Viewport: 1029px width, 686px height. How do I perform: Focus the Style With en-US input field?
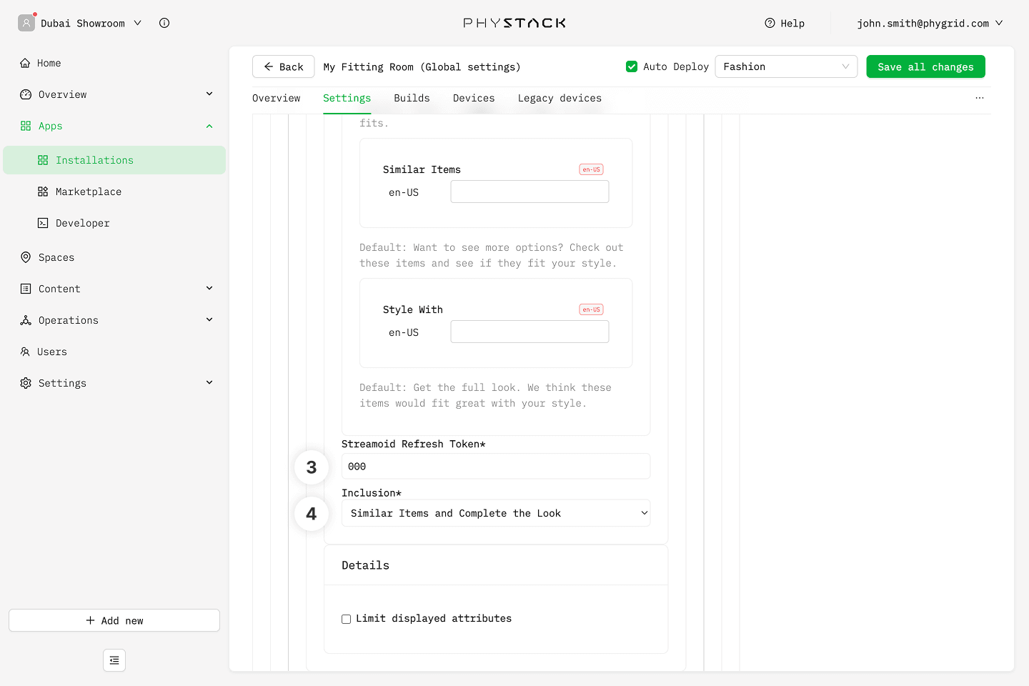[530, 332]
